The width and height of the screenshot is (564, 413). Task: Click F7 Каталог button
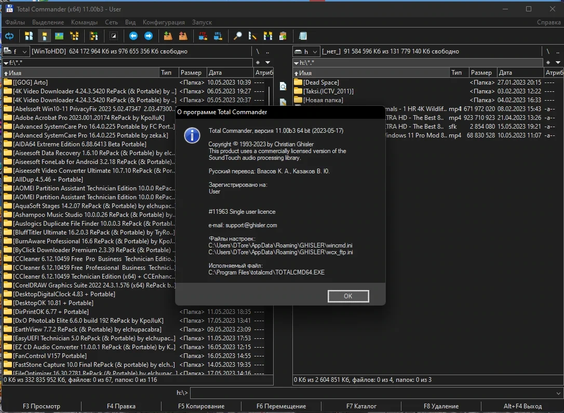[361, 406]
